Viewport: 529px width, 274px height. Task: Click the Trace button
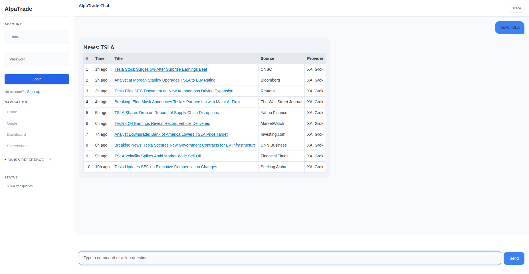[516, 8]
